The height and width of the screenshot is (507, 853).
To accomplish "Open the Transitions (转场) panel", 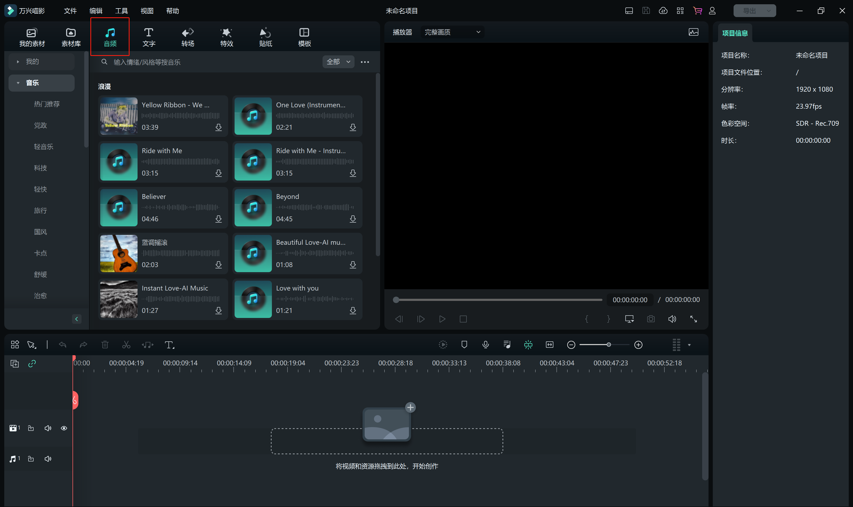I will point(187,37).
